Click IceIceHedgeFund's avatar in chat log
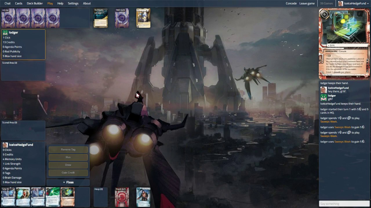This screenshot has height=208, width=371. coord(323,90)
